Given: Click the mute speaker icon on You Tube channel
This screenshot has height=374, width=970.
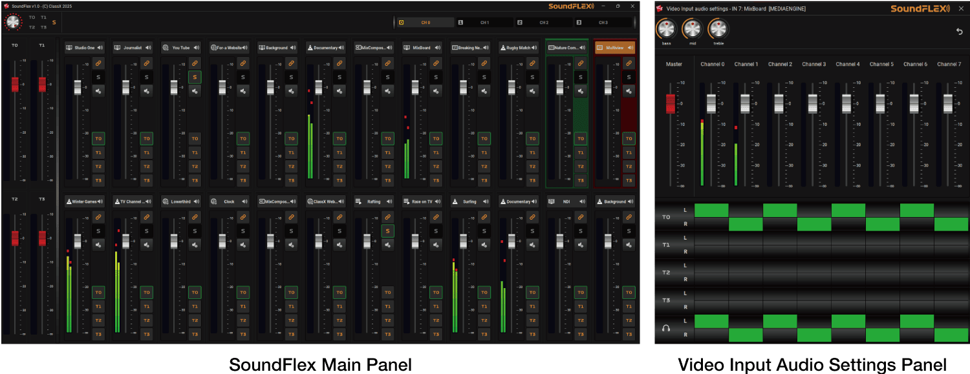Looking at the screenshot, I should pos(195,90).
